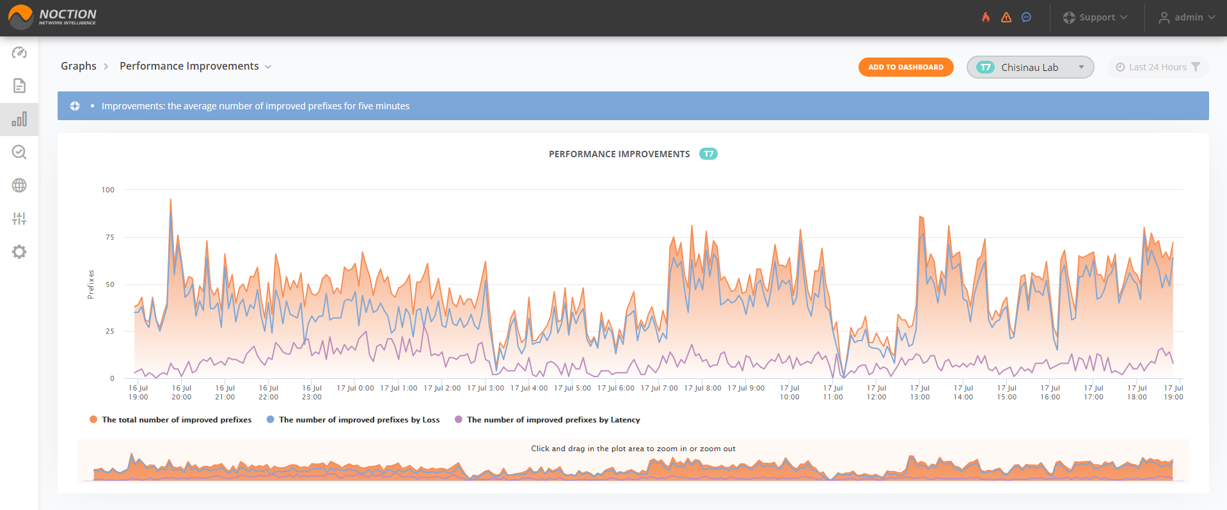Click the Add to Dashboard button
Viewport: 1227px width, 510px height.
pos(906,67)
